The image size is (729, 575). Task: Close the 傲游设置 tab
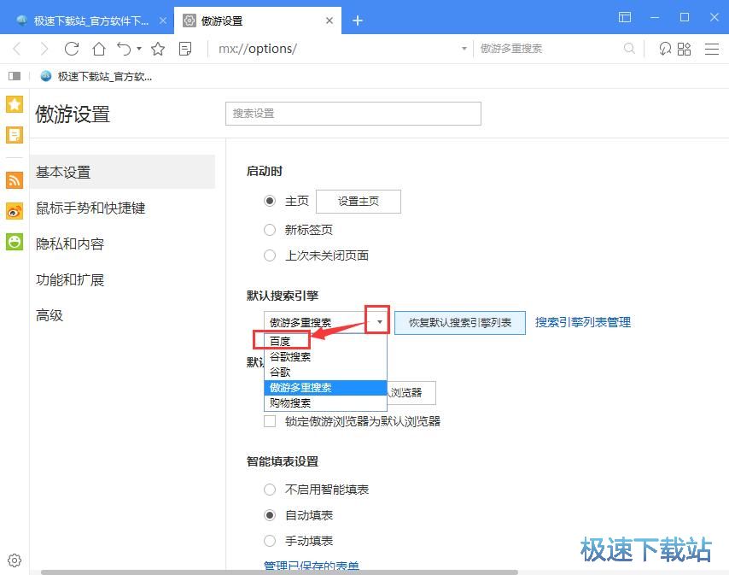330,21
